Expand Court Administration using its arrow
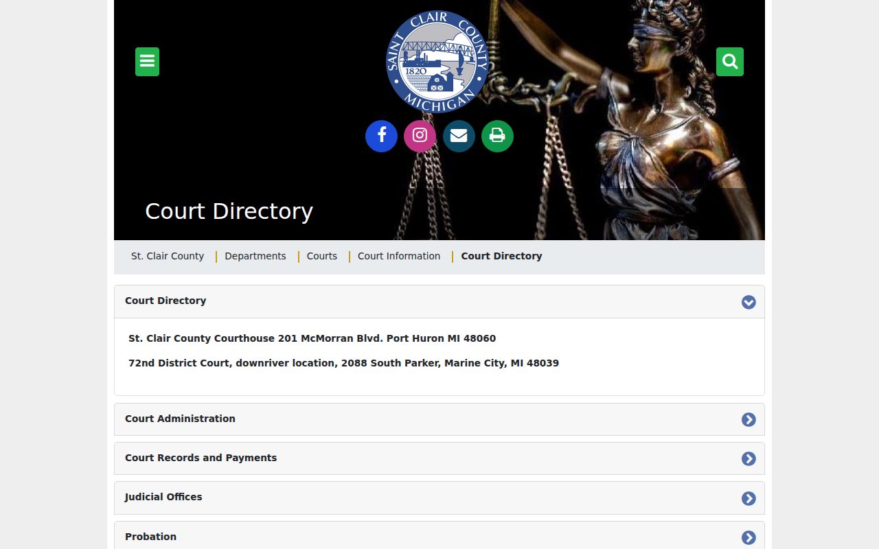879x549 pixels. [749, 419]
